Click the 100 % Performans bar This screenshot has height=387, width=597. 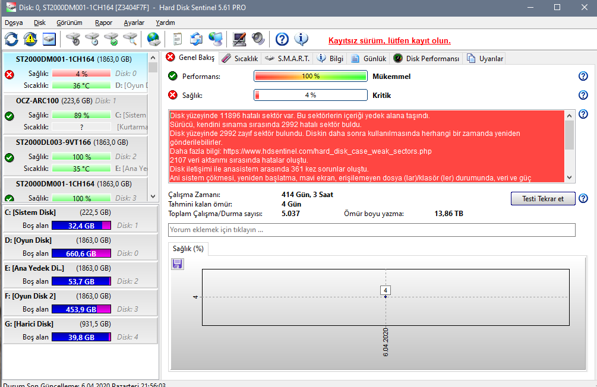pos(311,76)
